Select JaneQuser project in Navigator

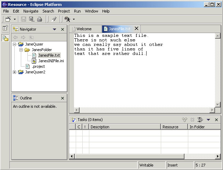click(x=34, y=44)
